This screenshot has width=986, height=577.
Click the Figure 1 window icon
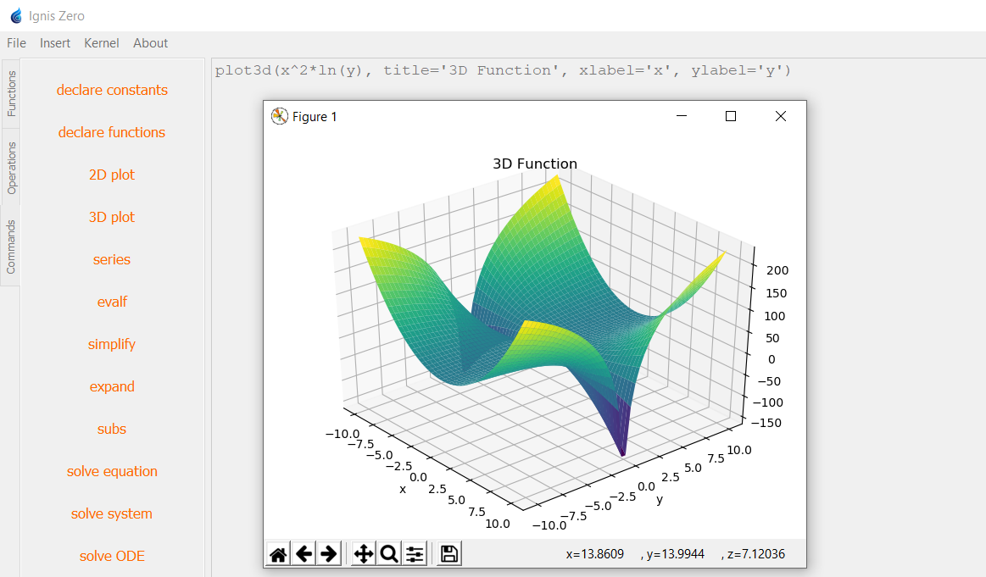point(279,117)
